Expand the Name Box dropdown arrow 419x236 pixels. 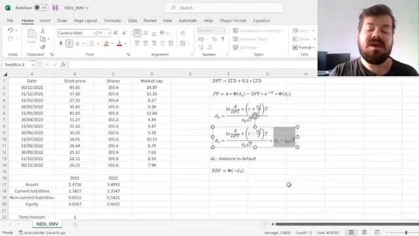[x=33, y=64]
